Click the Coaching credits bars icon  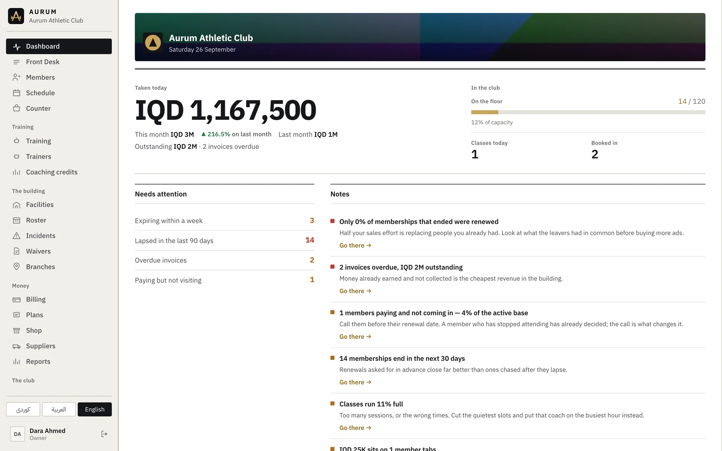point(17,172)
